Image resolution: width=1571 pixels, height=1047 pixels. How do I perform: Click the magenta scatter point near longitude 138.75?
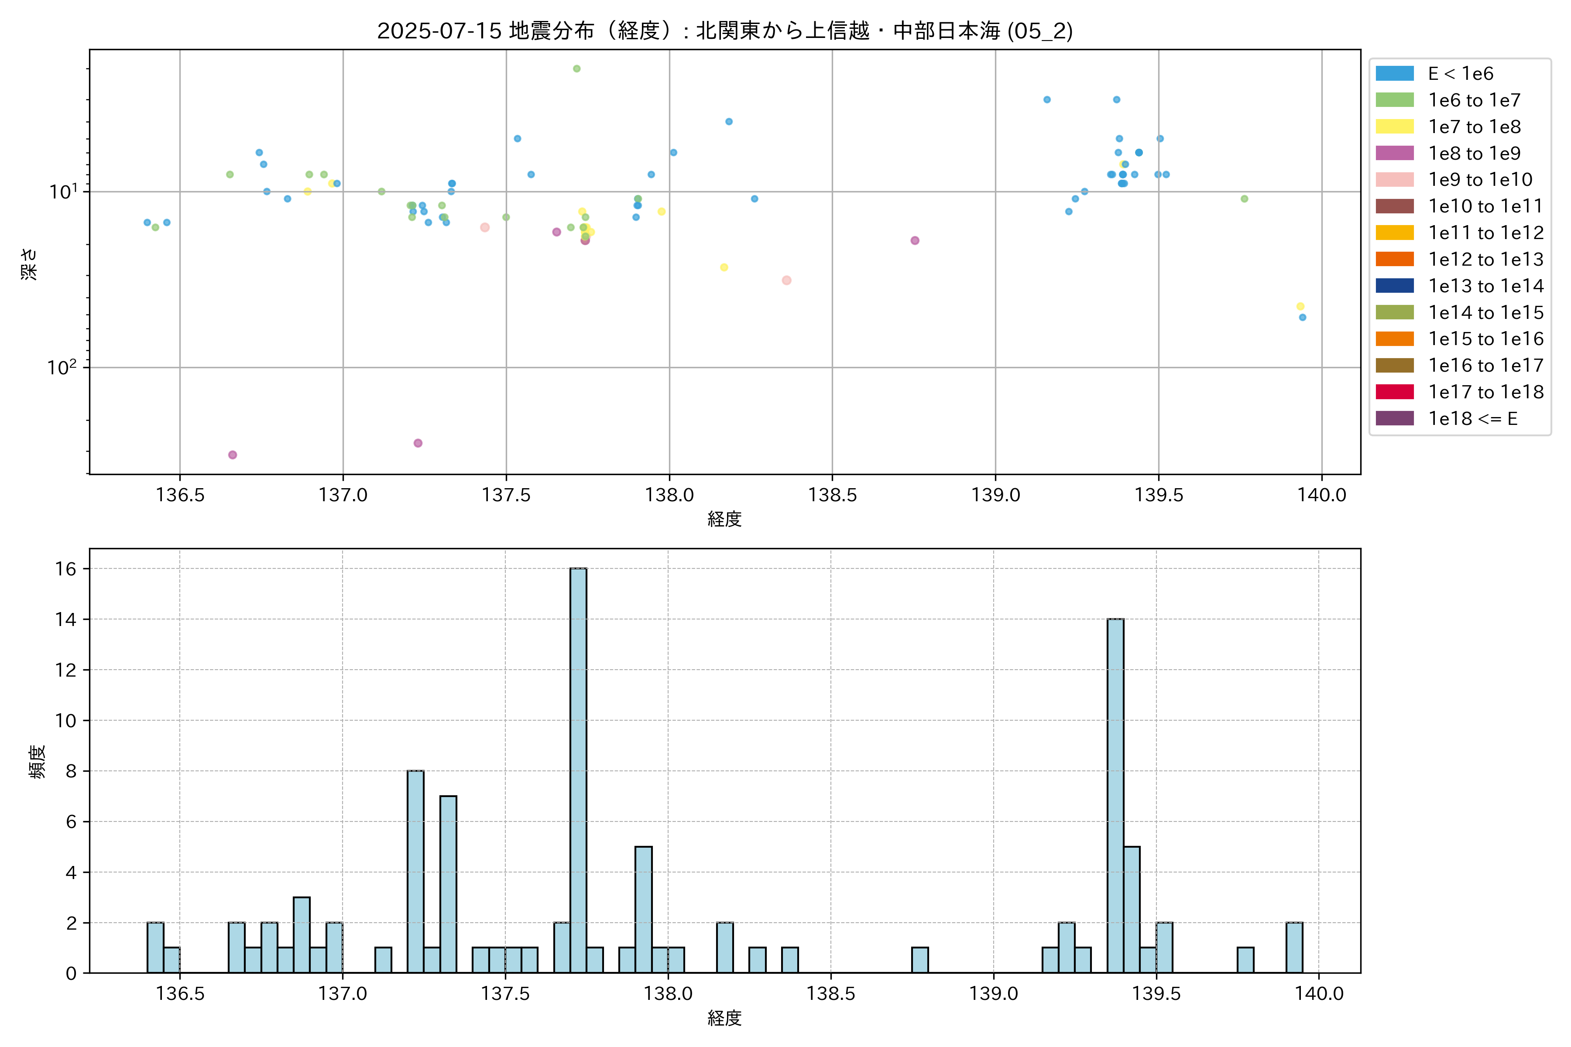click(914, 240)
